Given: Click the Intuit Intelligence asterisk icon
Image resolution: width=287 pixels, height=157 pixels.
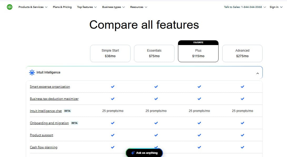Looking at the screenshot, I should tap(32, 72).
